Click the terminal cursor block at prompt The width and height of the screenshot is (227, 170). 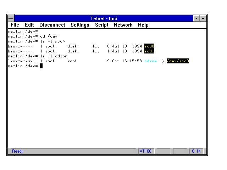pyautogui.click(x=41, y=66)
